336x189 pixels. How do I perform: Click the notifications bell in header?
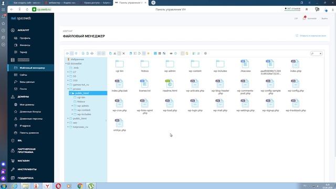(x=304, y=18)
